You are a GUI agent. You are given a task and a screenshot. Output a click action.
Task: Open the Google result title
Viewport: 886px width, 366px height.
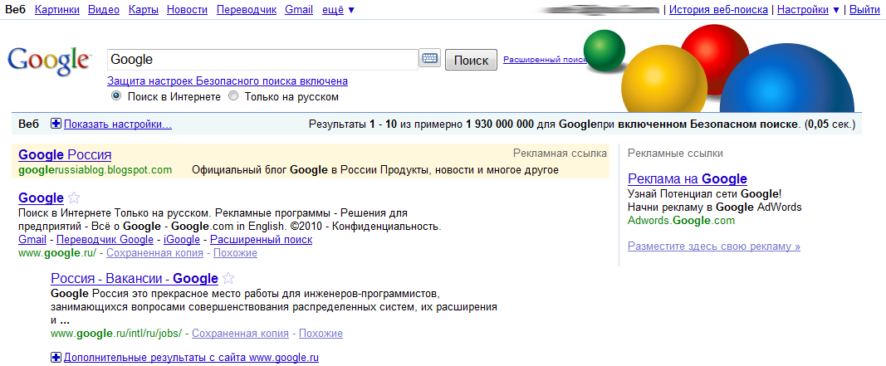[41, 198]
